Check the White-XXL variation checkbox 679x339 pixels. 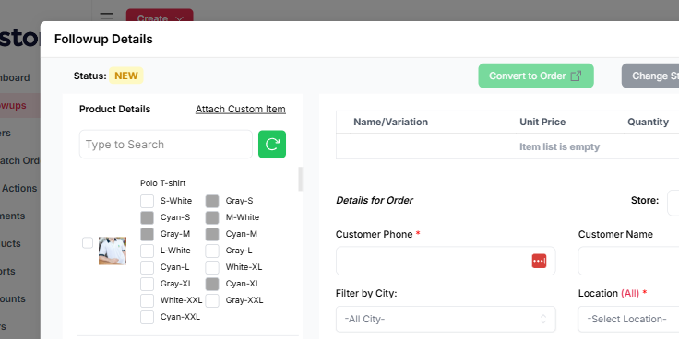(x=148, y=300)
